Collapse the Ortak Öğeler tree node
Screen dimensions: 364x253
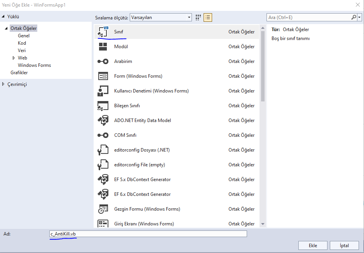(6, 28)
